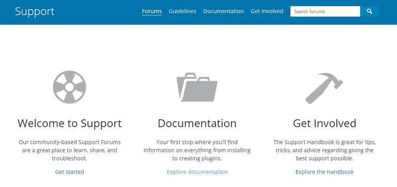Open the Explore documentation link
This screenshot has width=397, height=187.
[197, 172]
